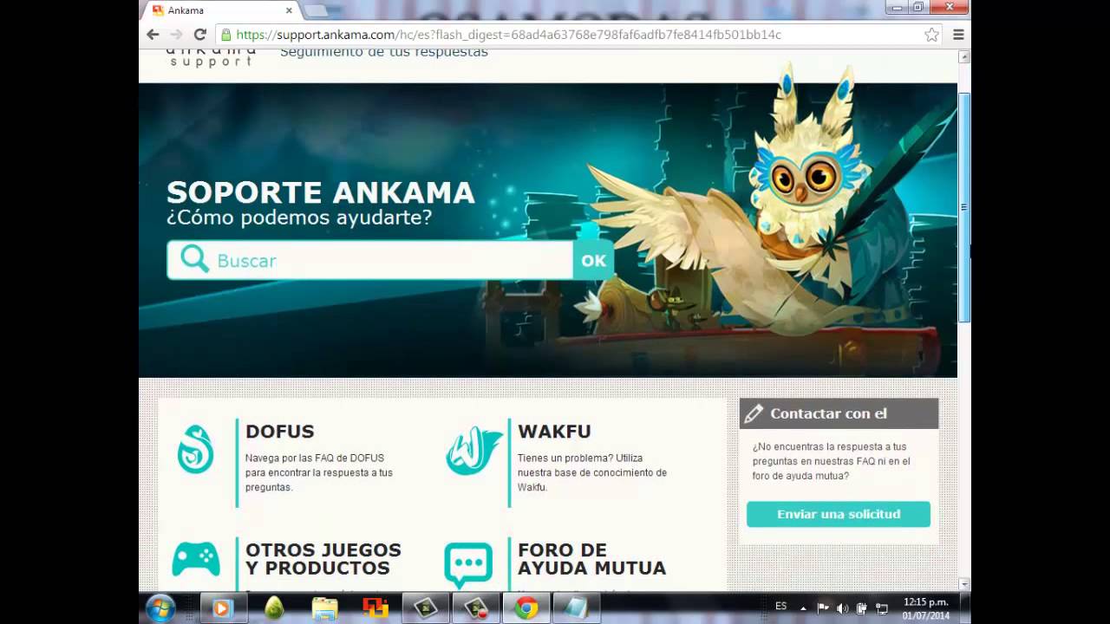Click the pencil icon beside Contactar con el

coord(754,413)
